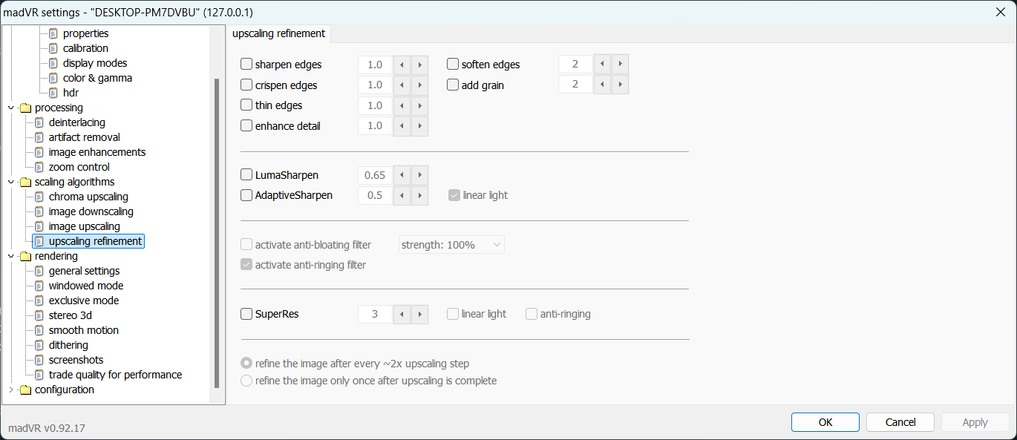Open the chroma upscaling tree item
The height and width of the screenshot is (440, 1017).
tap(88, 197)
